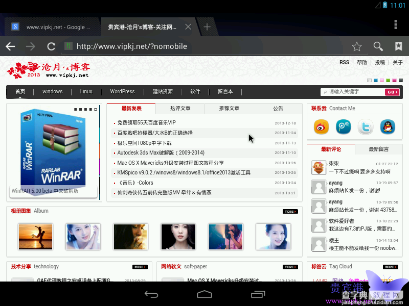The image size is (409, 306).
Task: Switch to 最新发表 tab
Action: click(x=131, y=109)
